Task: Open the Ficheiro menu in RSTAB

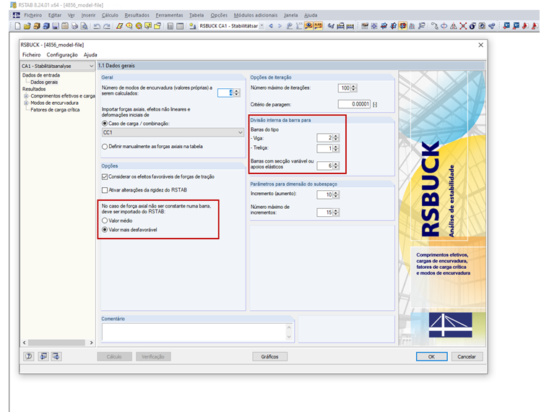Action: [x=33, y=15]
